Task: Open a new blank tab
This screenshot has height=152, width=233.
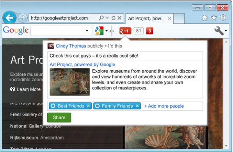Action: pyautogui.click(x=179, y=18)
